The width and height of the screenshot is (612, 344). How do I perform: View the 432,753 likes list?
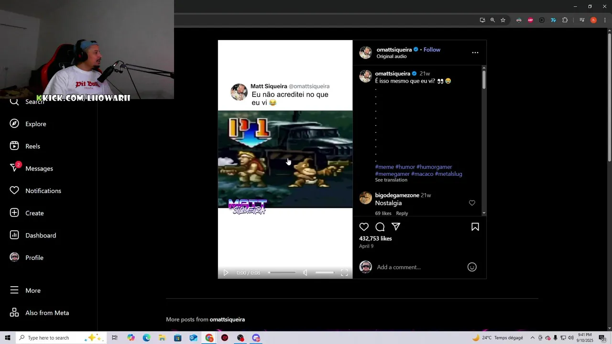click(375, 238)
